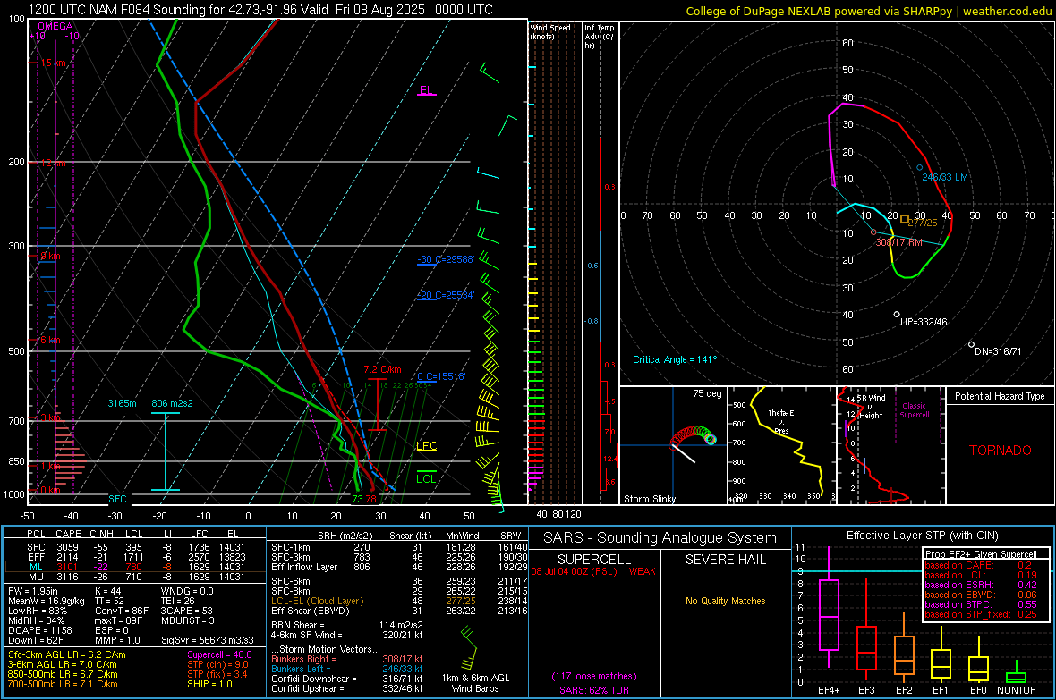
Task: Click the No Quality Matches hail text
Action: (x=725, y=601)
